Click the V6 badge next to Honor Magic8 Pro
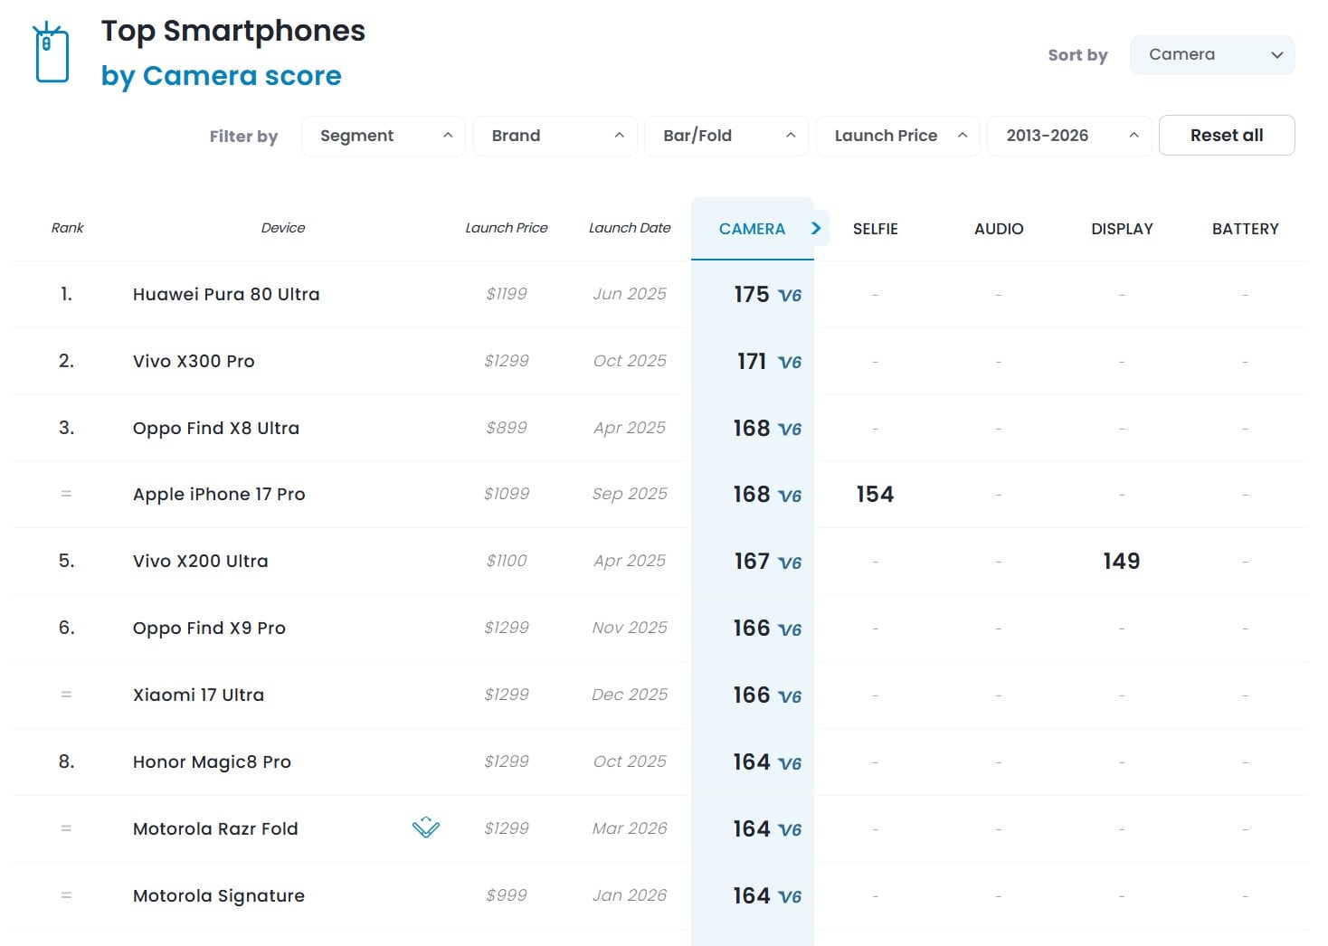 click(789, 763)
